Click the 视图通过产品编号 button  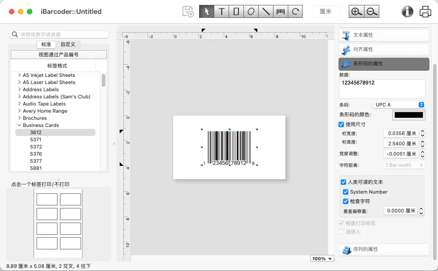58,55
